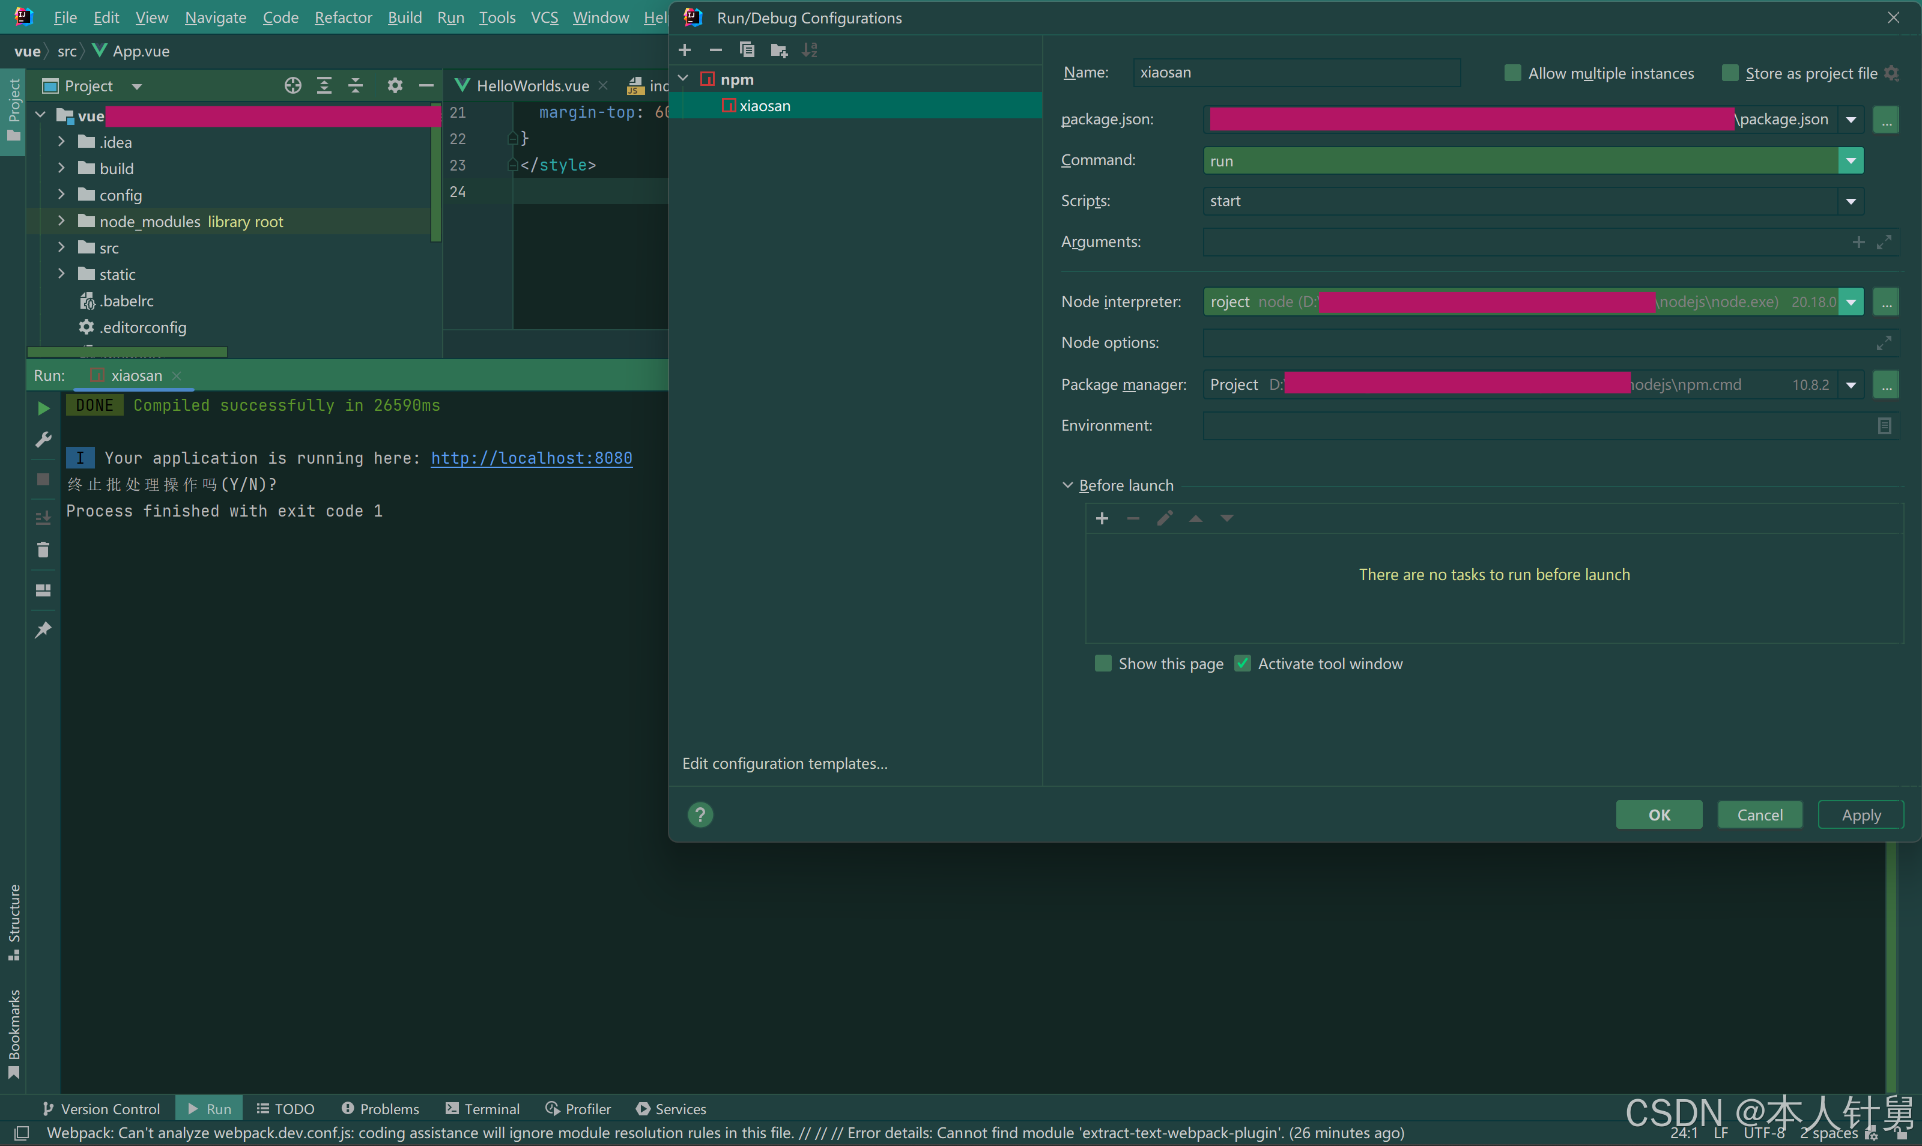Image resolution: width=1922 pixels, height=1146 pixels.
Task: Open the localhost:8080 link
Action: [532, 458]
